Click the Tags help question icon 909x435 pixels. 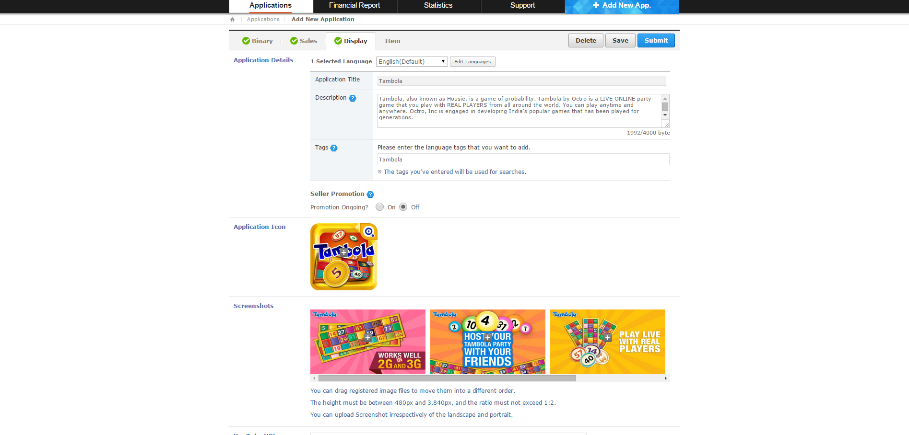[x=334, y=148]
